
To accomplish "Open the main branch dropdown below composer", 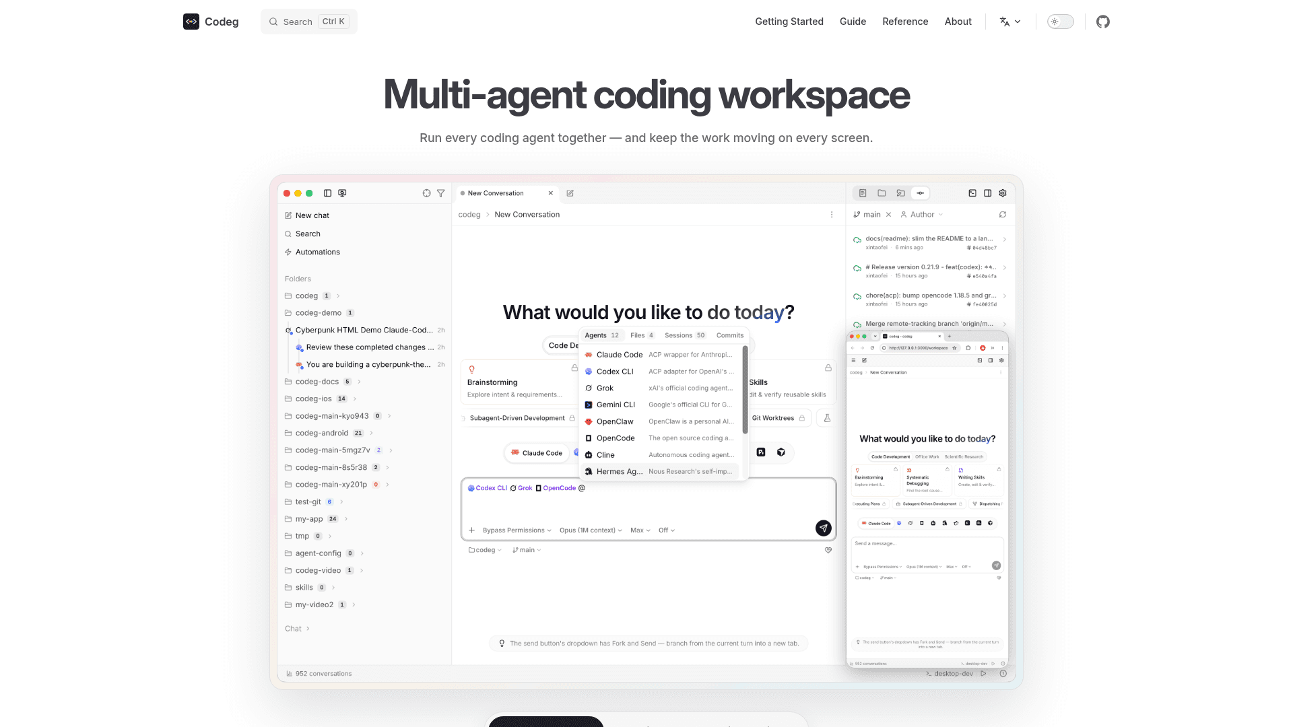I will pos(527,550).
